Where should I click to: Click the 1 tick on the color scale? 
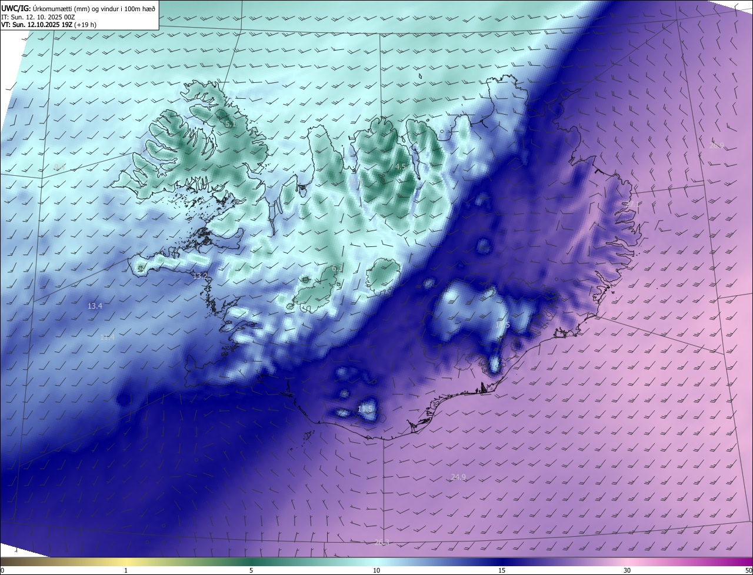[x=126, y=571]
